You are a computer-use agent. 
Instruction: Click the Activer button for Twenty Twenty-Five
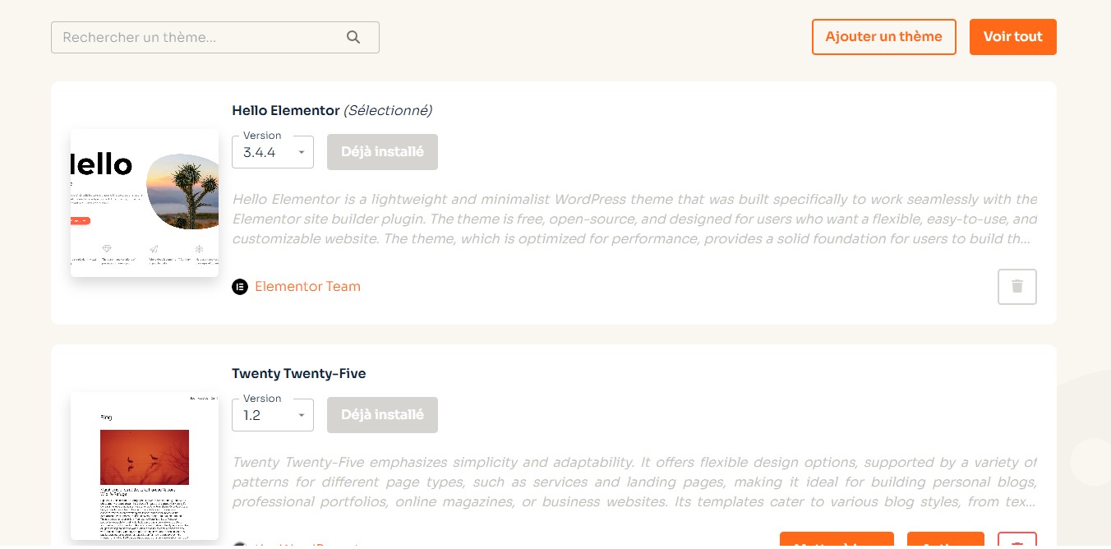point(945,542)
